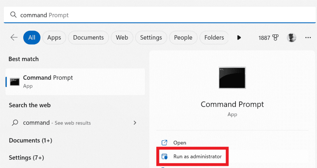The height and width of the screenshot is (168, 317).
Task: Click the Open external-link icon
Action: pyautogui.click(x=164, y=143)
